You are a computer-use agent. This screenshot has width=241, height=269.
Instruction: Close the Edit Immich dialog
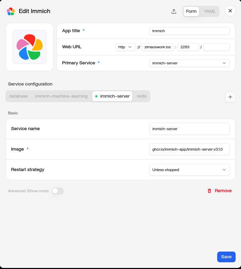230,11
